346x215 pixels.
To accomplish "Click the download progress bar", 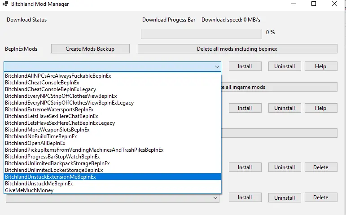I will [201, 34].
